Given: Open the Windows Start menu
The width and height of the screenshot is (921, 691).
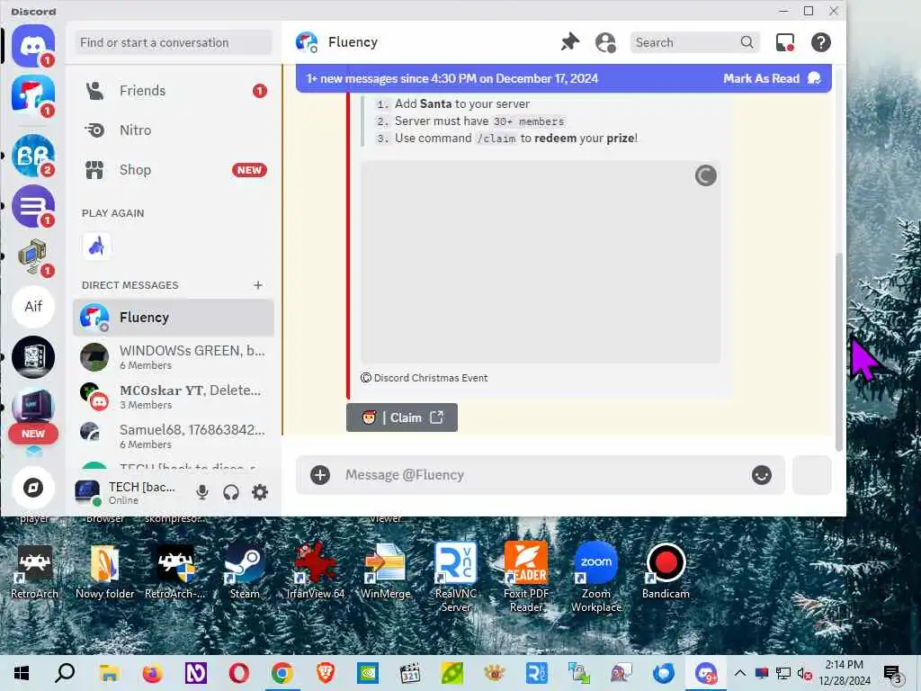Looking at the screenshot, I should [22, 673].
